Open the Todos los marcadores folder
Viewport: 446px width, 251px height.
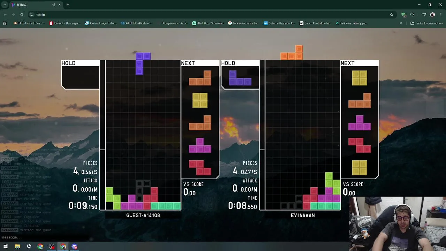point(427,23)
